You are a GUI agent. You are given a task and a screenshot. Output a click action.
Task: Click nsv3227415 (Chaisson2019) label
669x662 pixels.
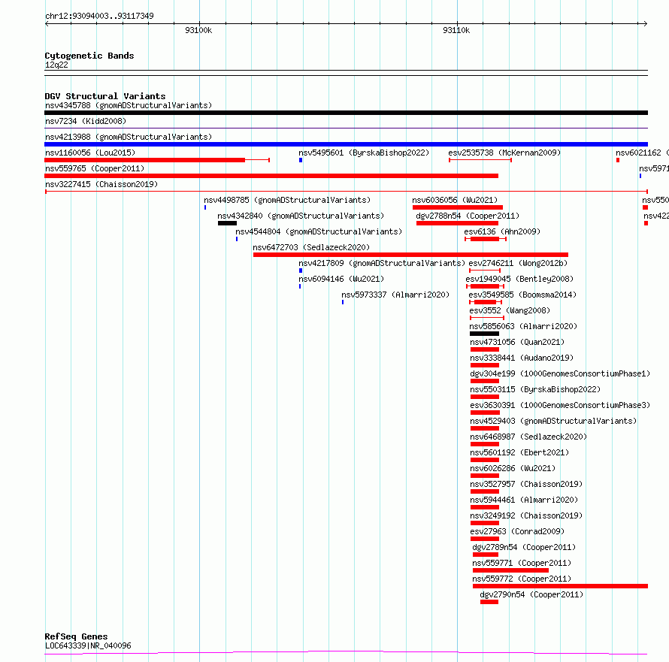[101, 184]
